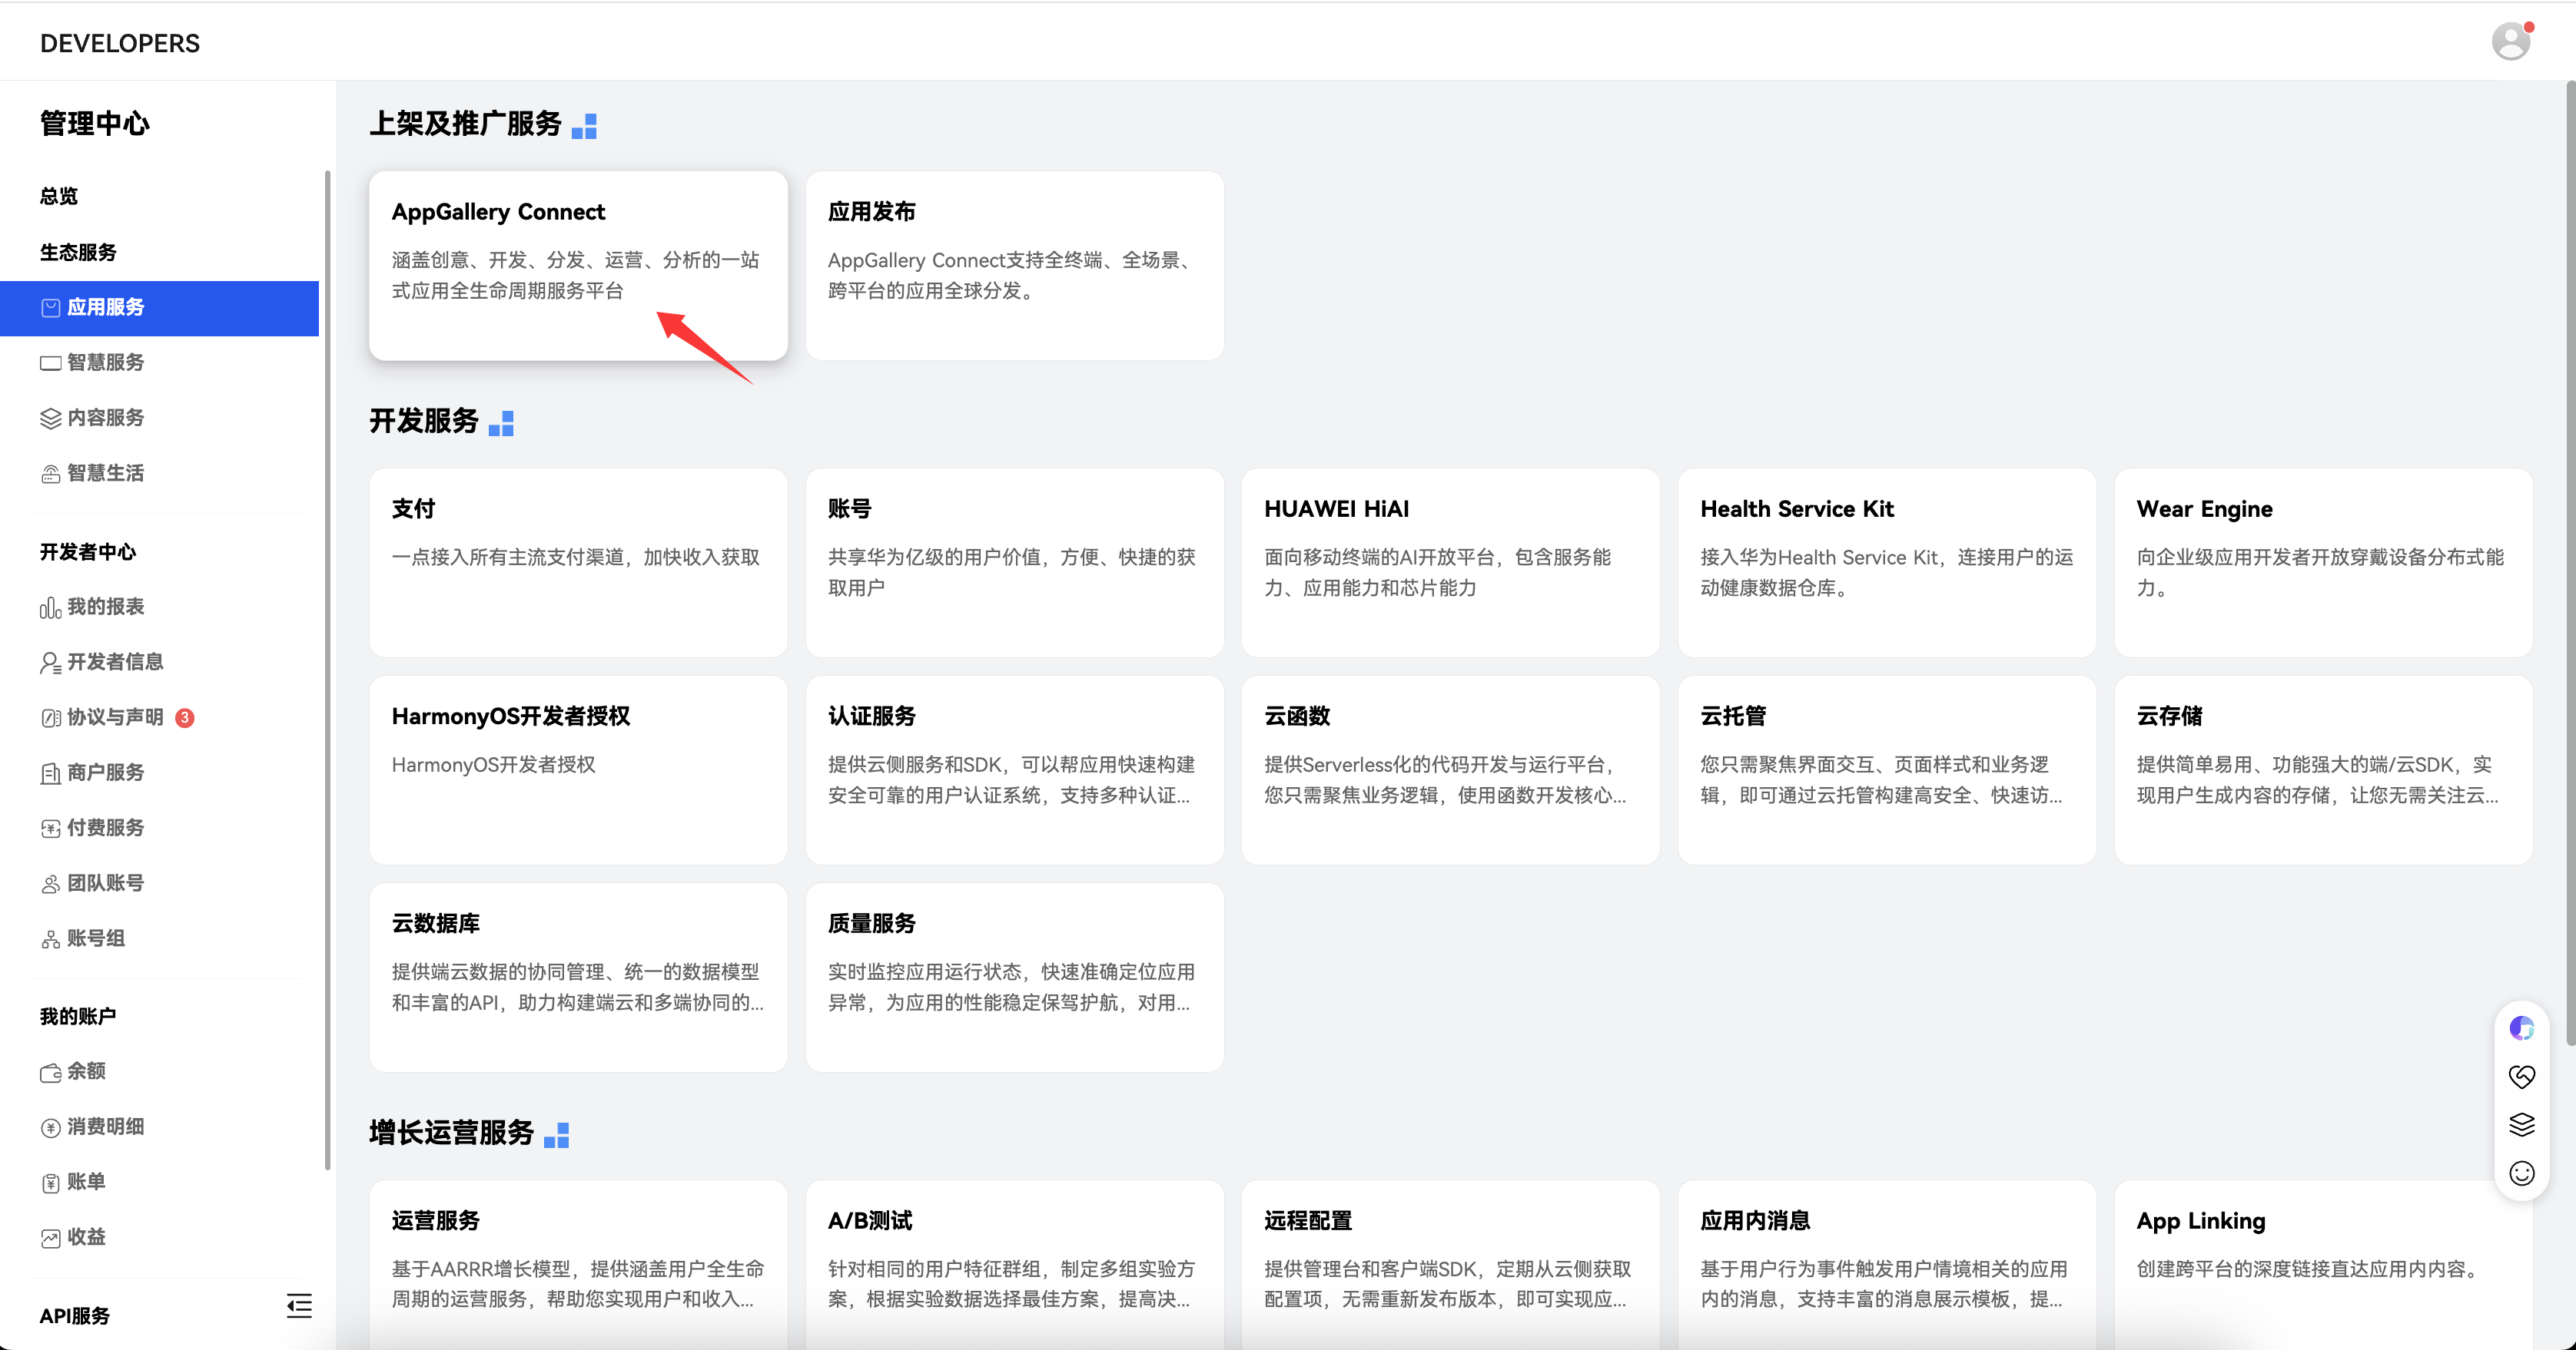Image resolution: width=2576 pixels, height=1350 pixels.
Task: Expand the API服务 sidebar section
Action: (75, 1316)
